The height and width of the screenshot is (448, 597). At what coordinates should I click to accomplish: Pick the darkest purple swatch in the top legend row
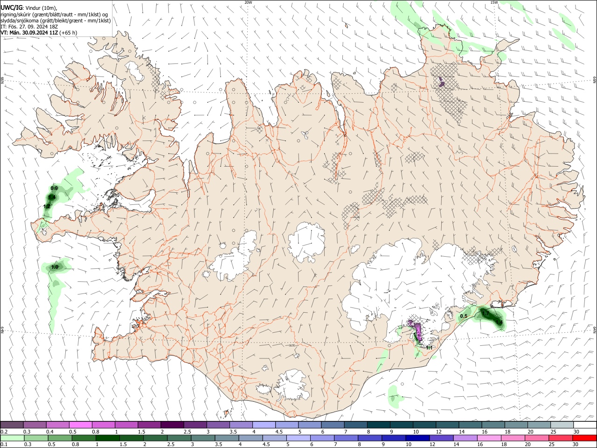(172, 425)
